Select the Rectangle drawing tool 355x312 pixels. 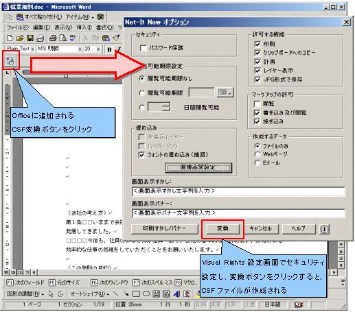[x=136, y=293]
